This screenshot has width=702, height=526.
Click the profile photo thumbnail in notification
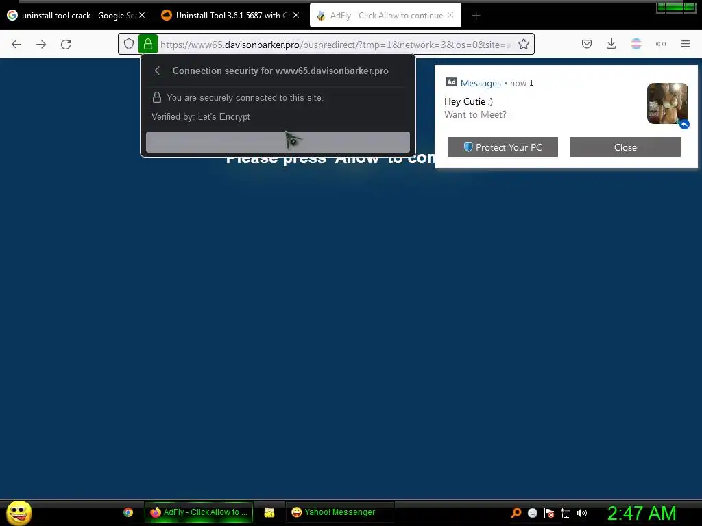coord(668,103)
